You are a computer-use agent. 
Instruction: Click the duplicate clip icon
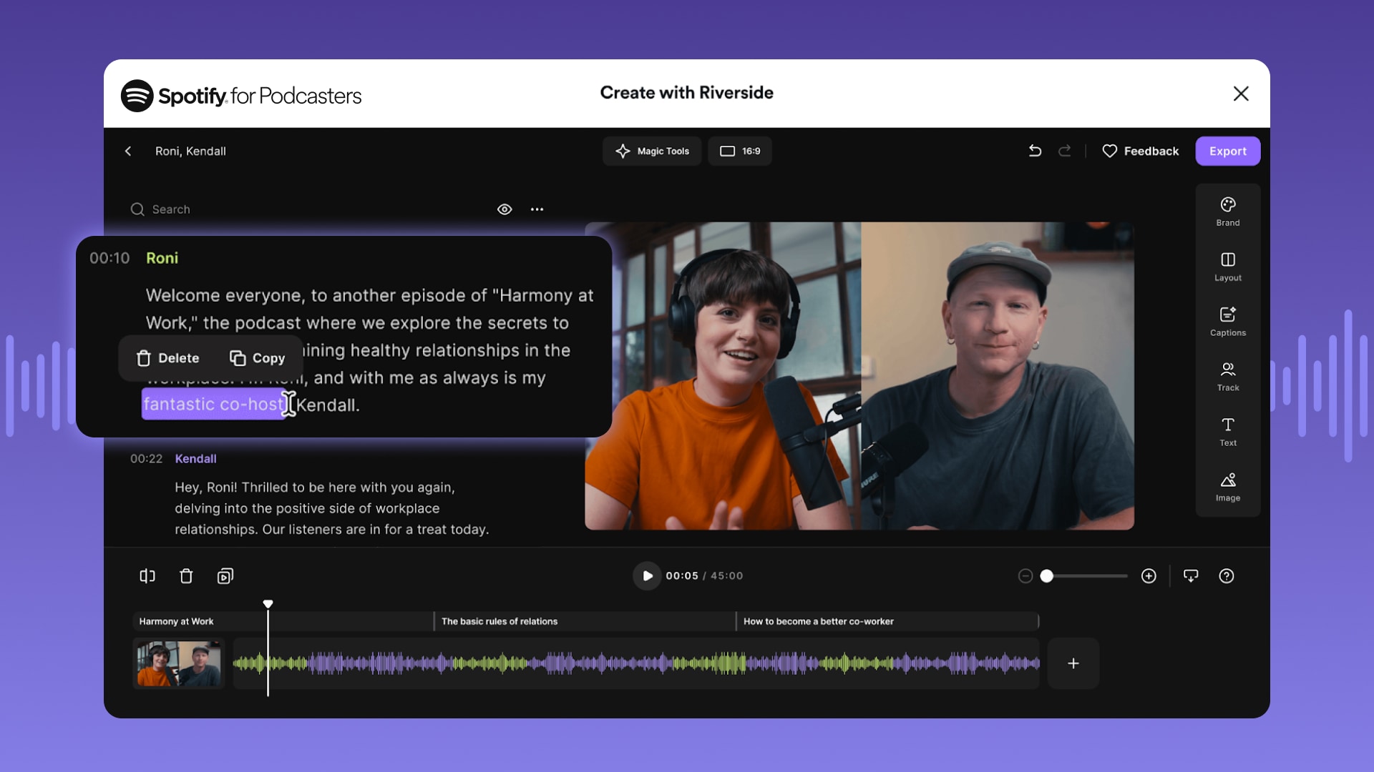coord(225,576)
